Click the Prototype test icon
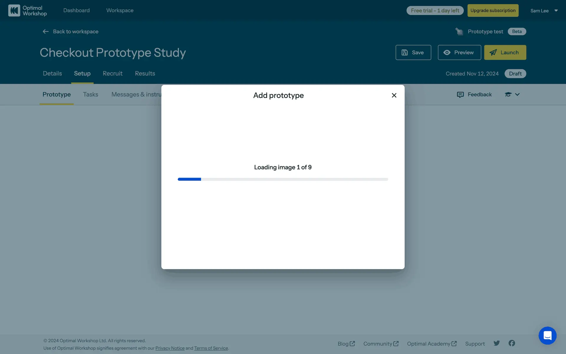Viewport: 566px width, 354px height. point(459,32)
